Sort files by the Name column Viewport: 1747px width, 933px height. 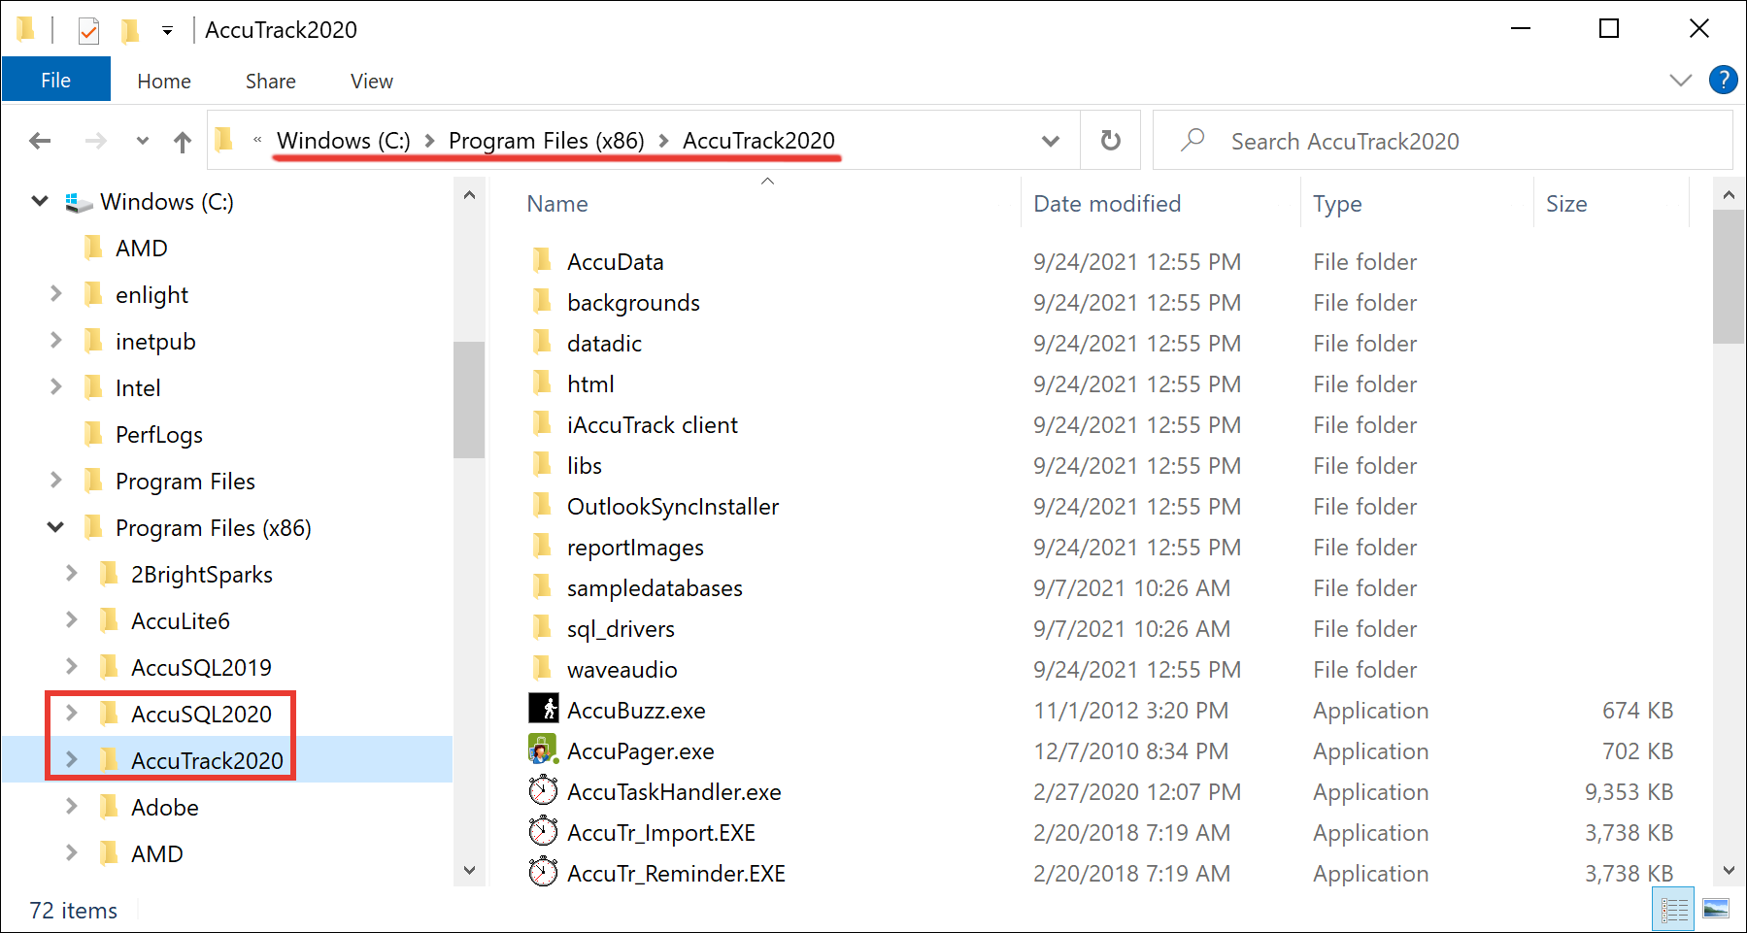click(557, 204)
